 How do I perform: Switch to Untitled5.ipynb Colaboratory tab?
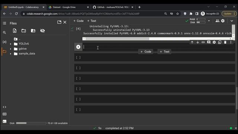click(23, 7)
